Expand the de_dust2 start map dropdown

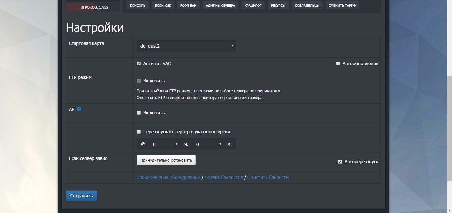tap(186, 46)
